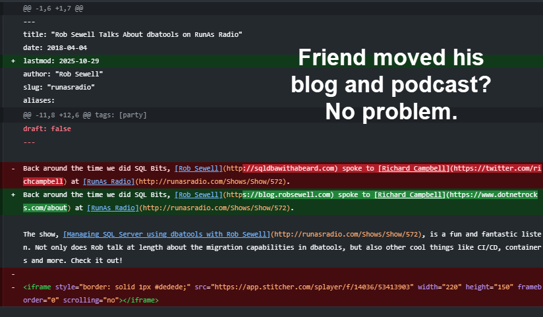Click the red "draft: false" line
543x317 pixels.
click(47, 129)
